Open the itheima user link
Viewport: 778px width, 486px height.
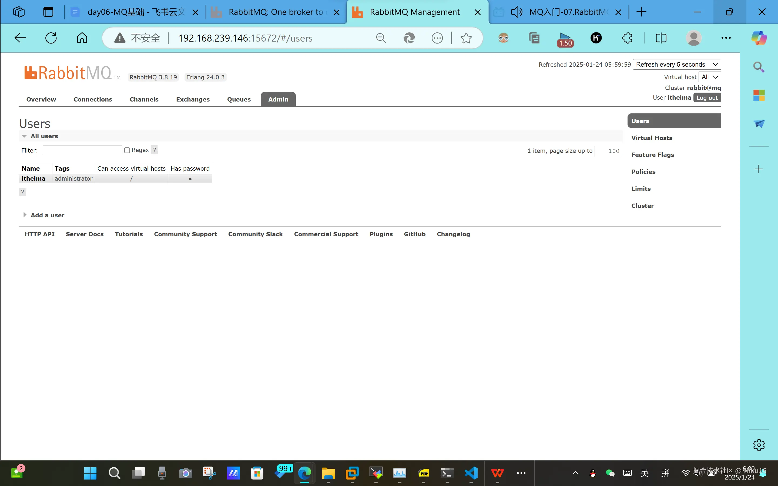pos(33,178)
